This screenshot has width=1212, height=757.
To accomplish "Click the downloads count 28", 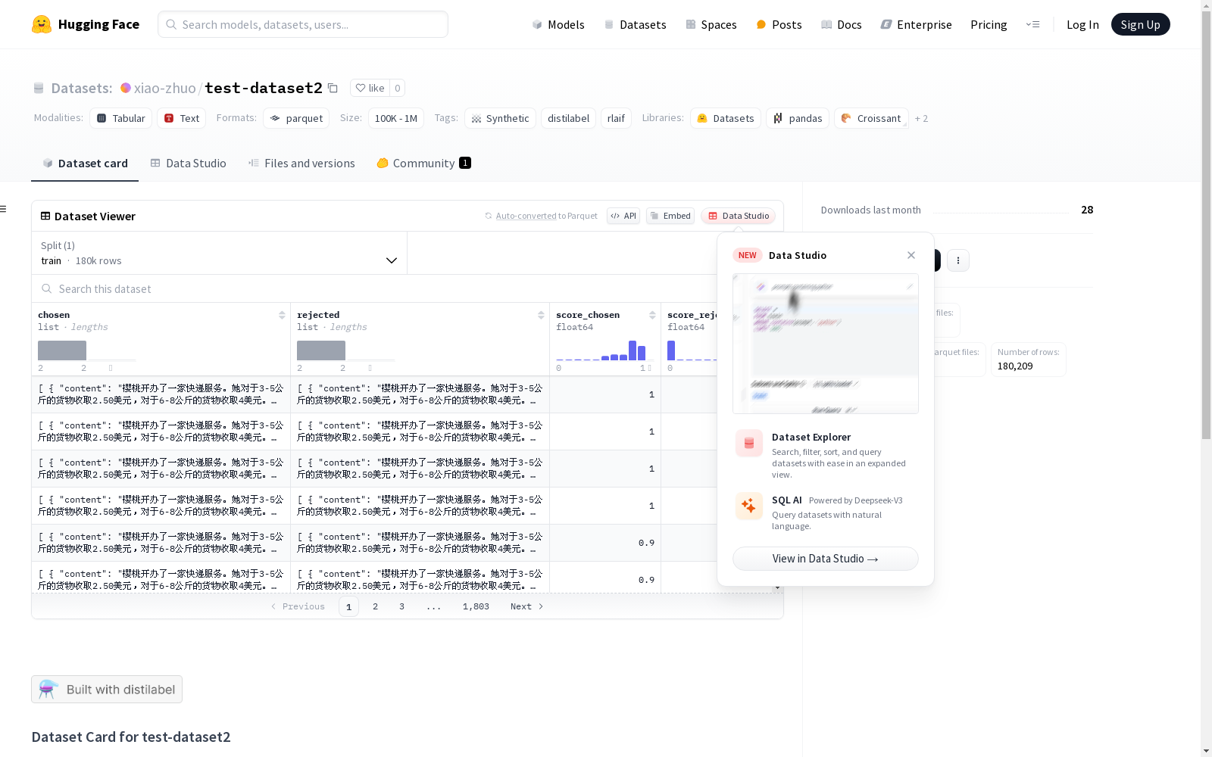I will pyautogui.click(x=1087, y=210).
